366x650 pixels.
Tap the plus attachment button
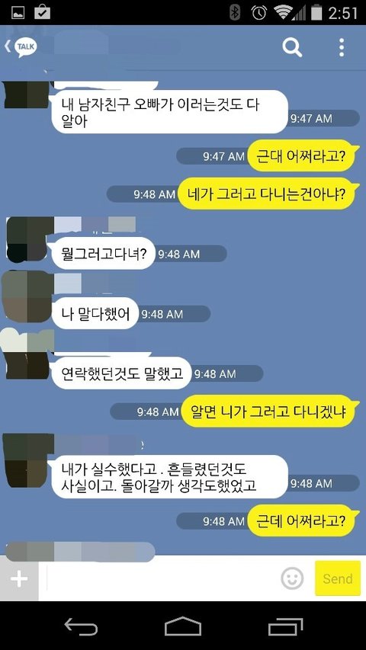19,578
